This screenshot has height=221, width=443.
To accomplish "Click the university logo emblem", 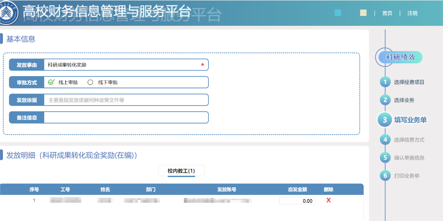I will (9, 13).
